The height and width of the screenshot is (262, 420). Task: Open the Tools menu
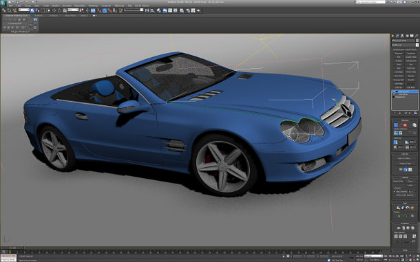pos(19,6)
